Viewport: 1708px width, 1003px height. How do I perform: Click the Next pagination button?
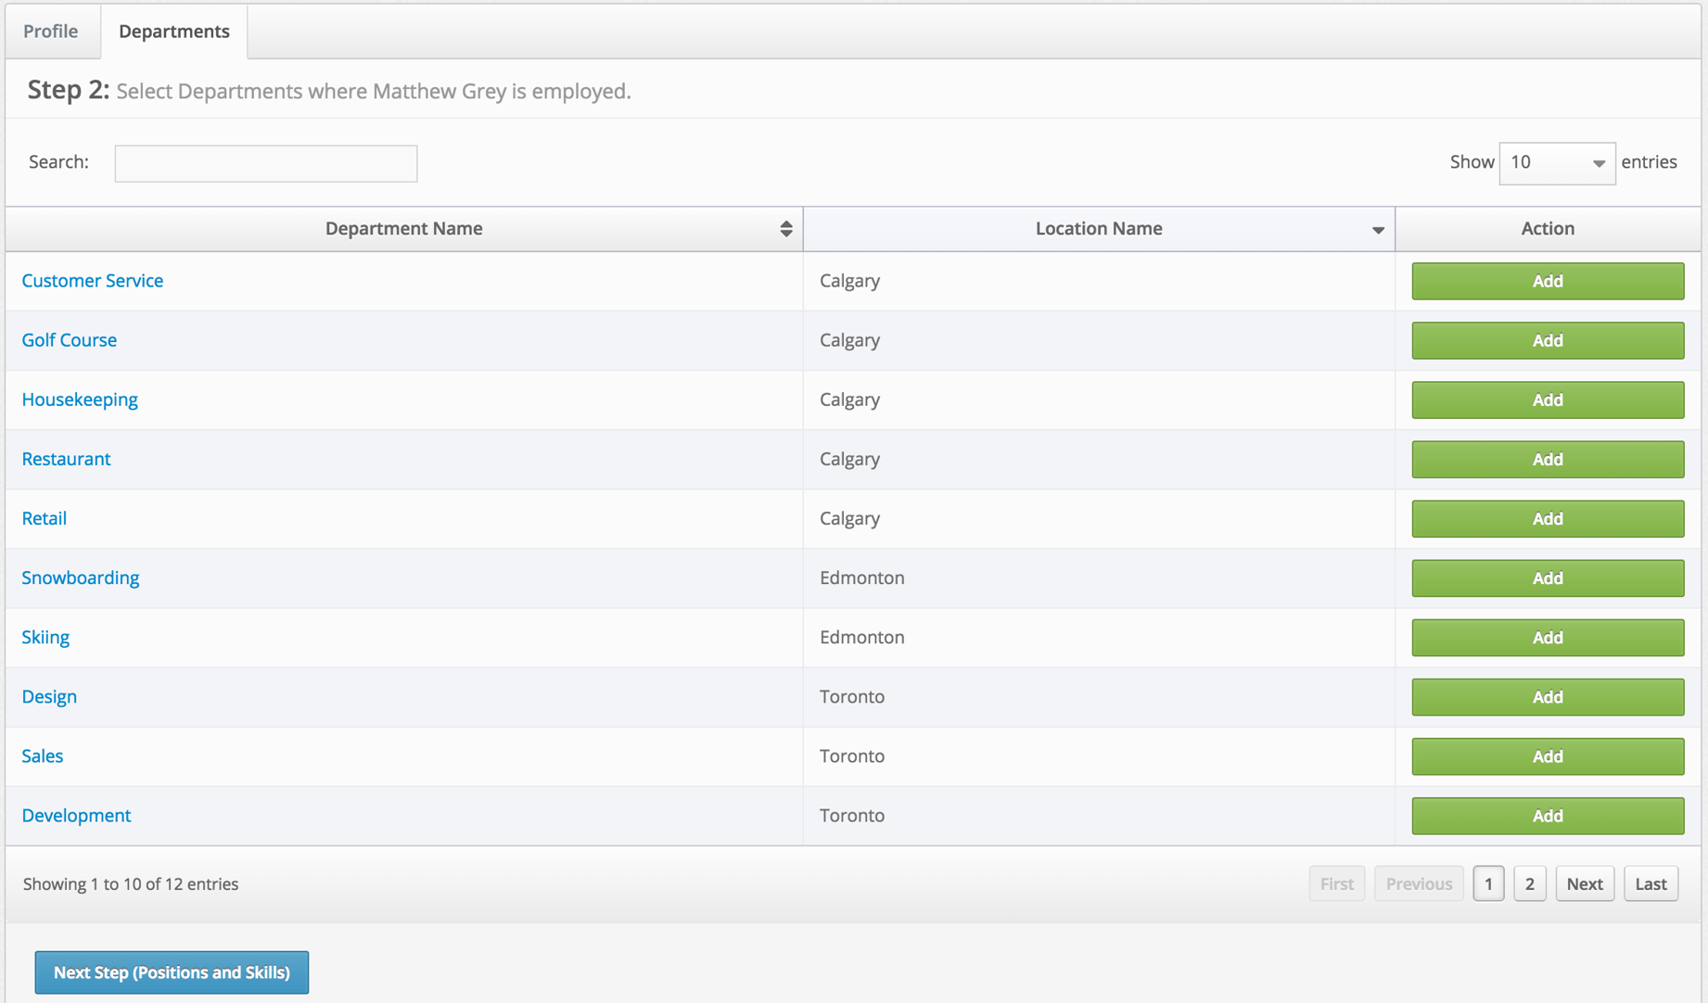[1585, 883]
